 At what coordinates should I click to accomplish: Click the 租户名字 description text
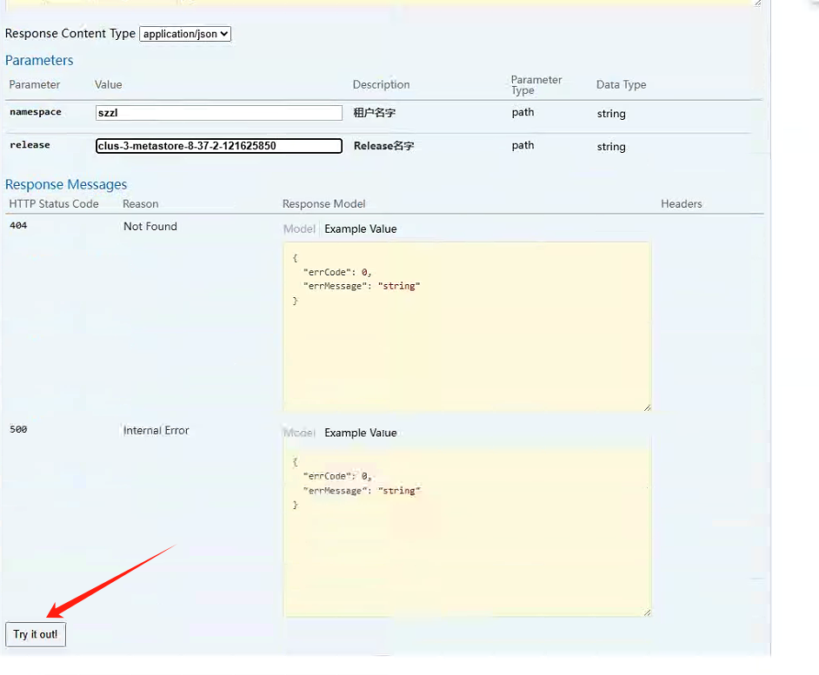pos(375,113)
